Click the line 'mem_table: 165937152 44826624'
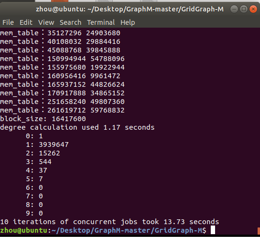This screenshot has width=260, height=237. point(62,84)
